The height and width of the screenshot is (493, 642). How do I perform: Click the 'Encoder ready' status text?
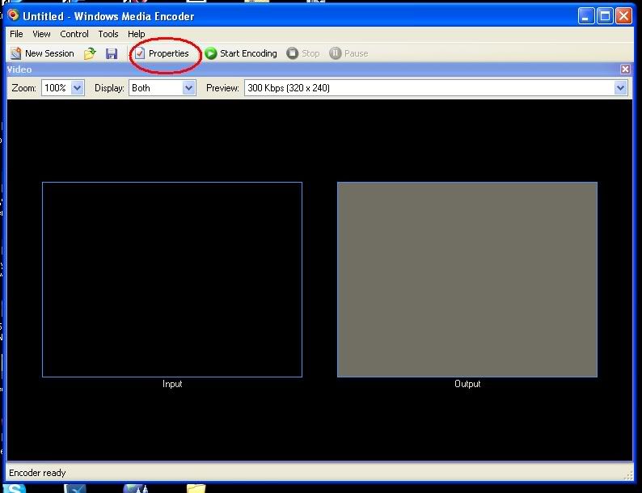(x=37, y=473)
